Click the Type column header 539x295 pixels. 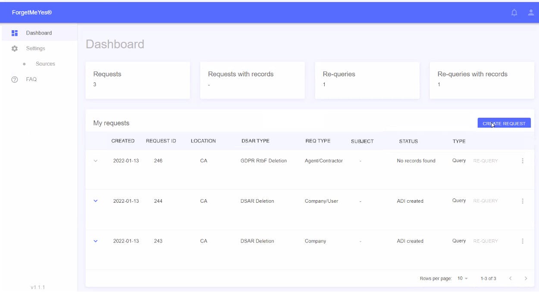(459, 141)
